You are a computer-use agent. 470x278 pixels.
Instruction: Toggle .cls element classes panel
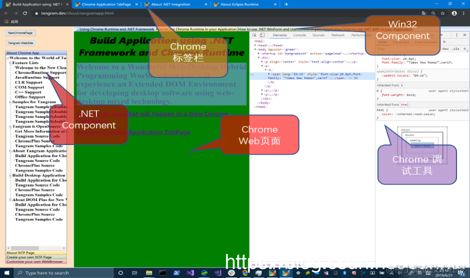pos(456,48)
